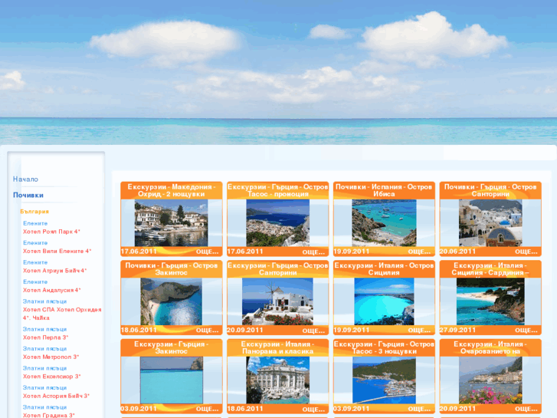Click the Тасос промоция coastal town thumbnail
Viewport: 557px width, 418px height.
point(278,222)
